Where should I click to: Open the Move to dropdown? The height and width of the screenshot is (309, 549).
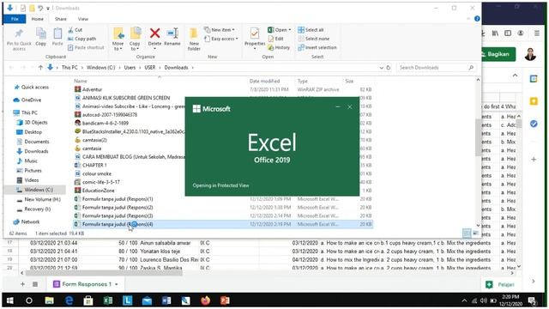[x=118, y=46]
